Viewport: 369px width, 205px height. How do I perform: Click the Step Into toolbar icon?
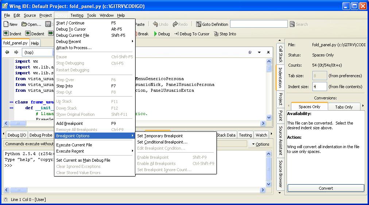[216, 34]
